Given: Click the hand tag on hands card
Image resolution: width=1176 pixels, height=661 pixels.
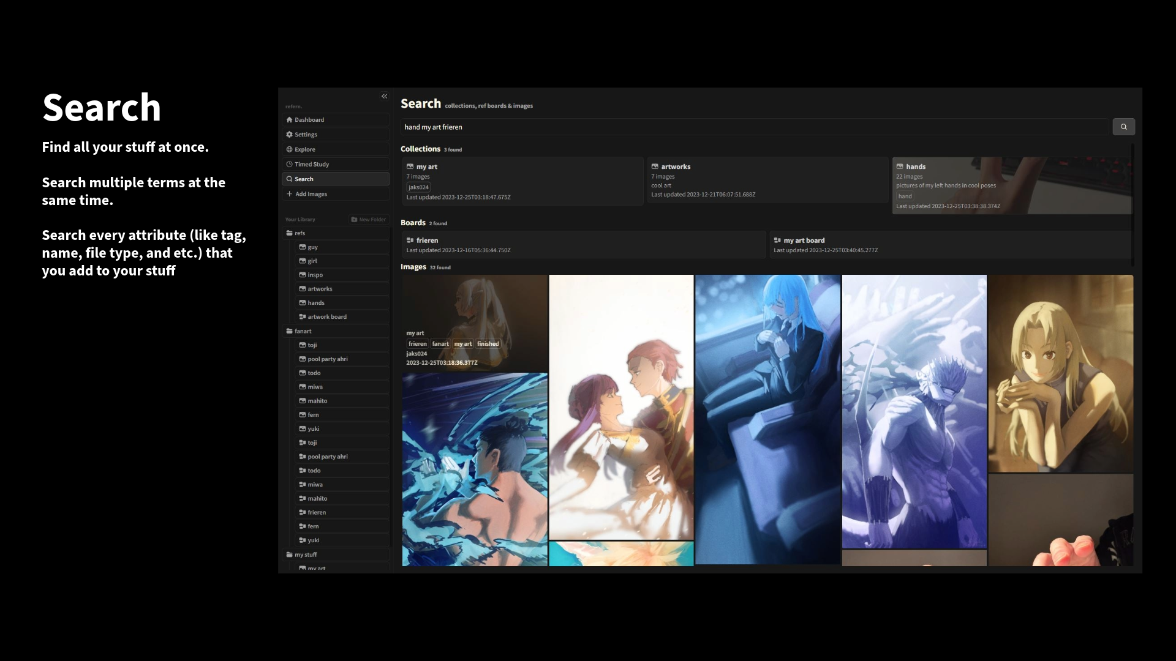Looking at the screenshot, I should [905, 196].
